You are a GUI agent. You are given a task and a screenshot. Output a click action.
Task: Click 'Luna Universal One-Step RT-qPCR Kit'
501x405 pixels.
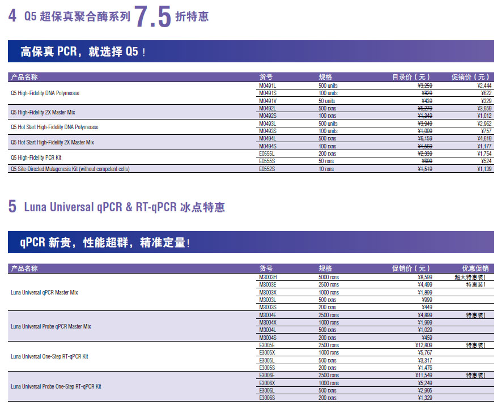pyautogui.click(x=49, y=356)
